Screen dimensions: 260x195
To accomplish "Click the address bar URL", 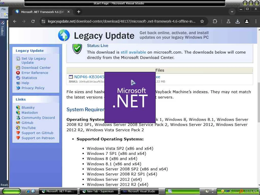I will pyautogui.click(x=122, y=21).
